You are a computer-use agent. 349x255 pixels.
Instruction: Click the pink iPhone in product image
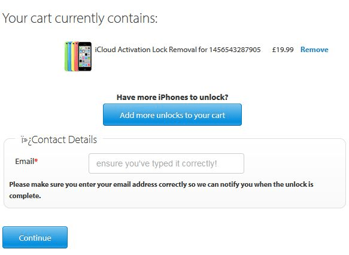(77, 56)
